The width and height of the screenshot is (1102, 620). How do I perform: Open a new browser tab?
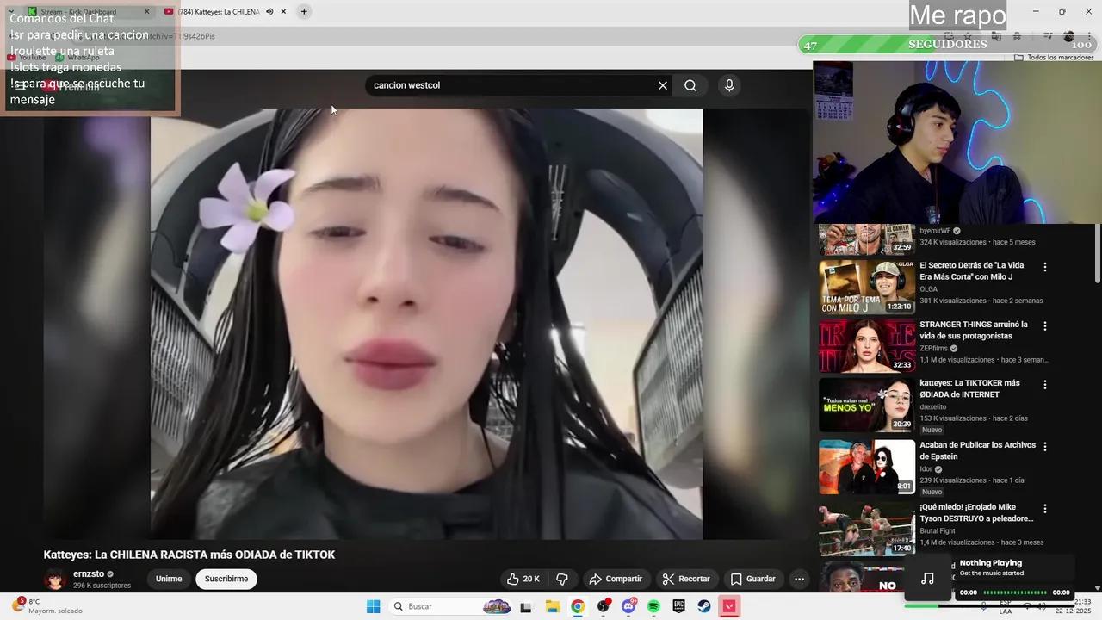304,11
